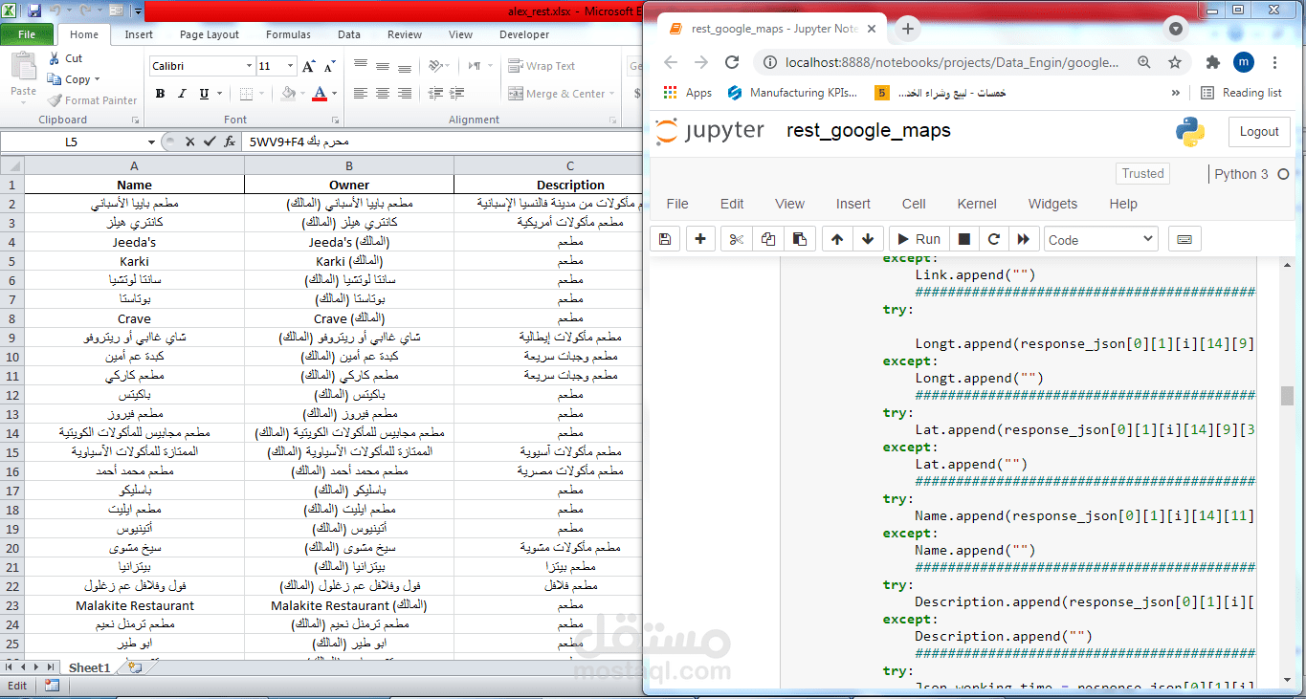Screen dimensions: 1306x699
Task: Click Jupyter page vertical scrollbar thumb
Action: (1288, 396)
